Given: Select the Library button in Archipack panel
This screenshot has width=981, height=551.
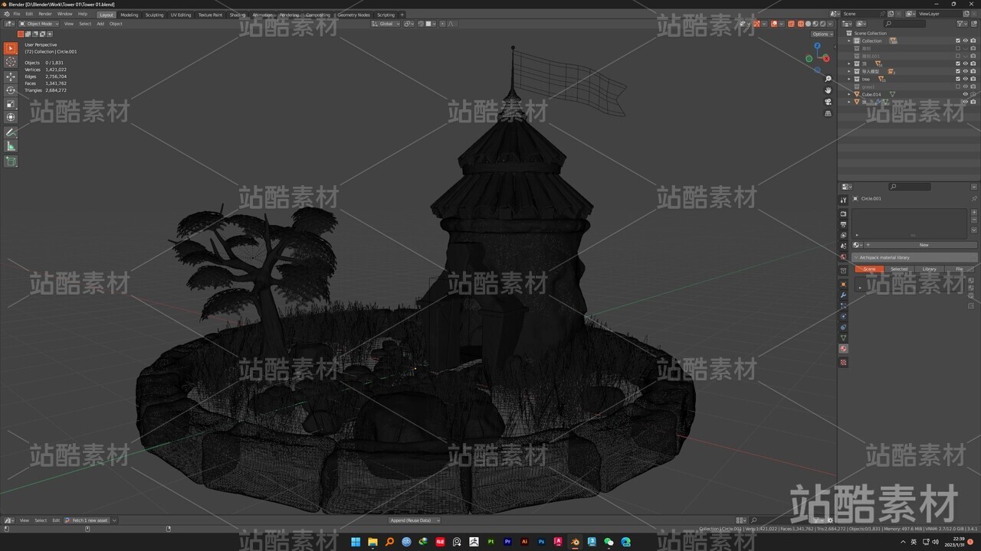Looking at the screenshot, I should 929,269.
